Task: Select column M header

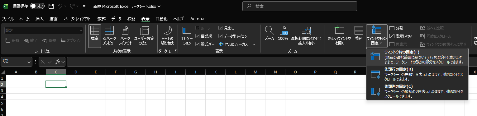Action: coord(255,72)
